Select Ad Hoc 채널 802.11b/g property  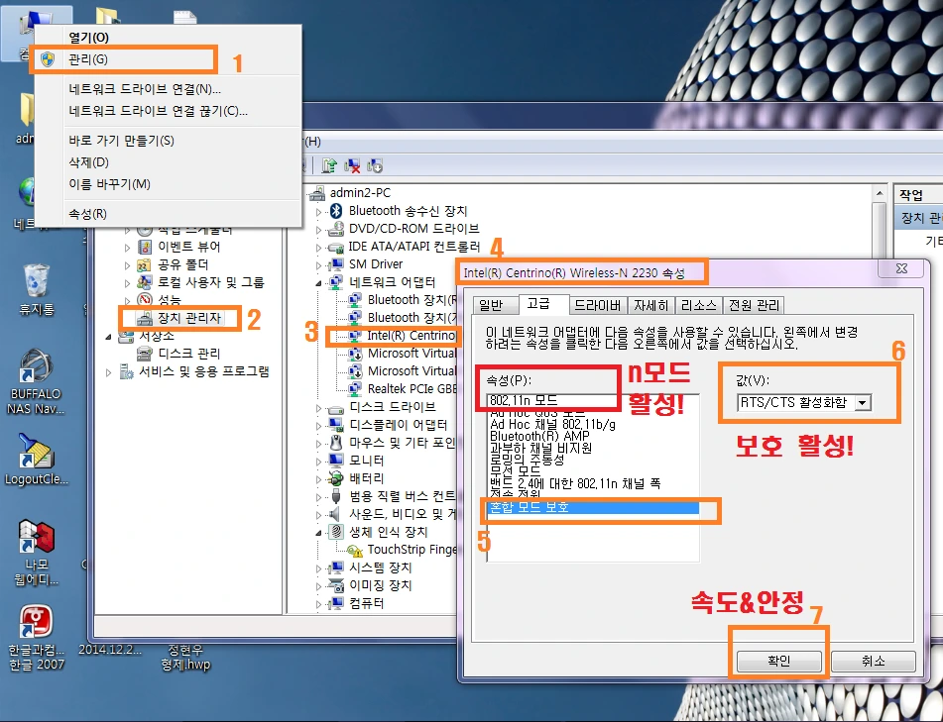pyautogui.click(x=552, y=424)
